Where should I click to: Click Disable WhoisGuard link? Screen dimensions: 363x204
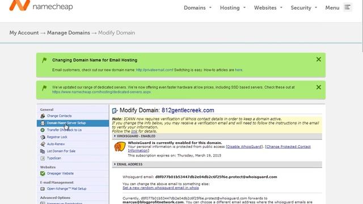pyautogui.click(x=244, y=147)
